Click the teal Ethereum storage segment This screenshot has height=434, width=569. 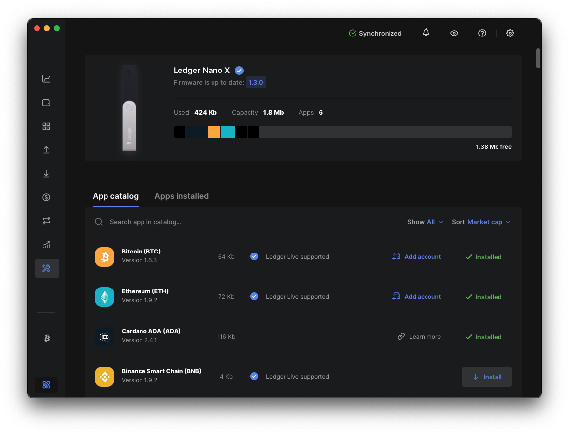[227, 132]
